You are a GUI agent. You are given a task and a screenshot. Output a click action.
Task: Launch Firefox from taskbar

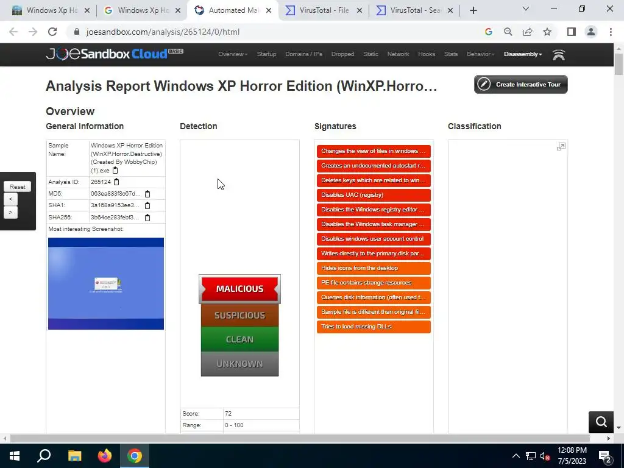pyautogui.click(x=105, y=456)
